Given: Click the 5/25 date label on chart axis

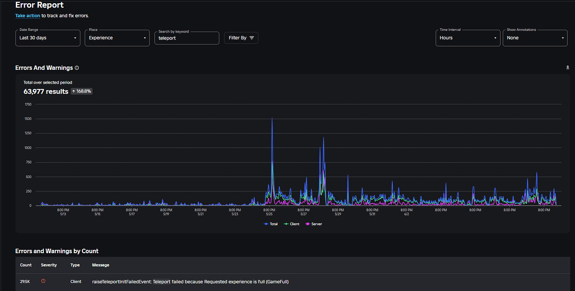Looking at the screenshot, I should (269, 214).
